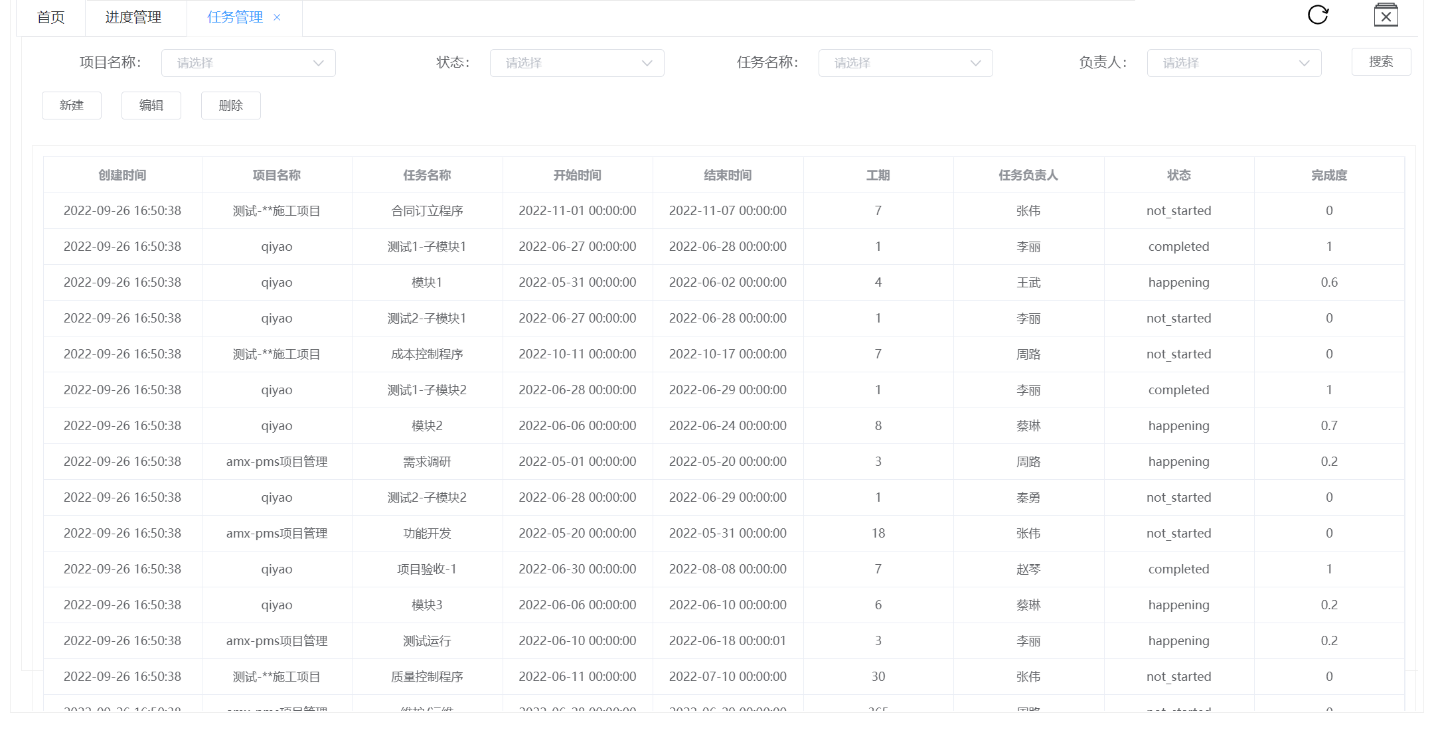
Task: Select the 合同订立程序 task row
Action: (427, 211)
